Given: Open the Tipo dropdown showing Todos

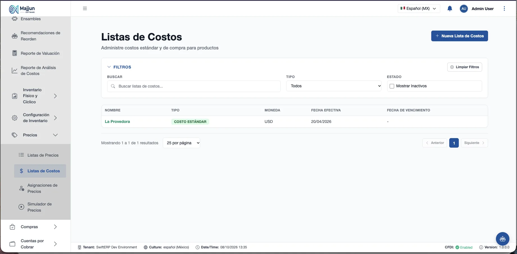Looking at the screenshot, I should pos(334,86).
